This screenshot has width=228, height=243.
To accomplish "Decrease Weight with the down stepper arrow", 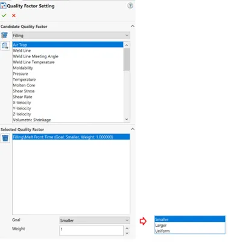I will click(127, 233).
